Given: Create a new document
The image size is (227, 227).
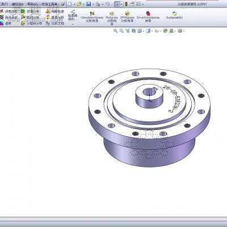Looking at the screenshot, I should click(x=70, y=4).
